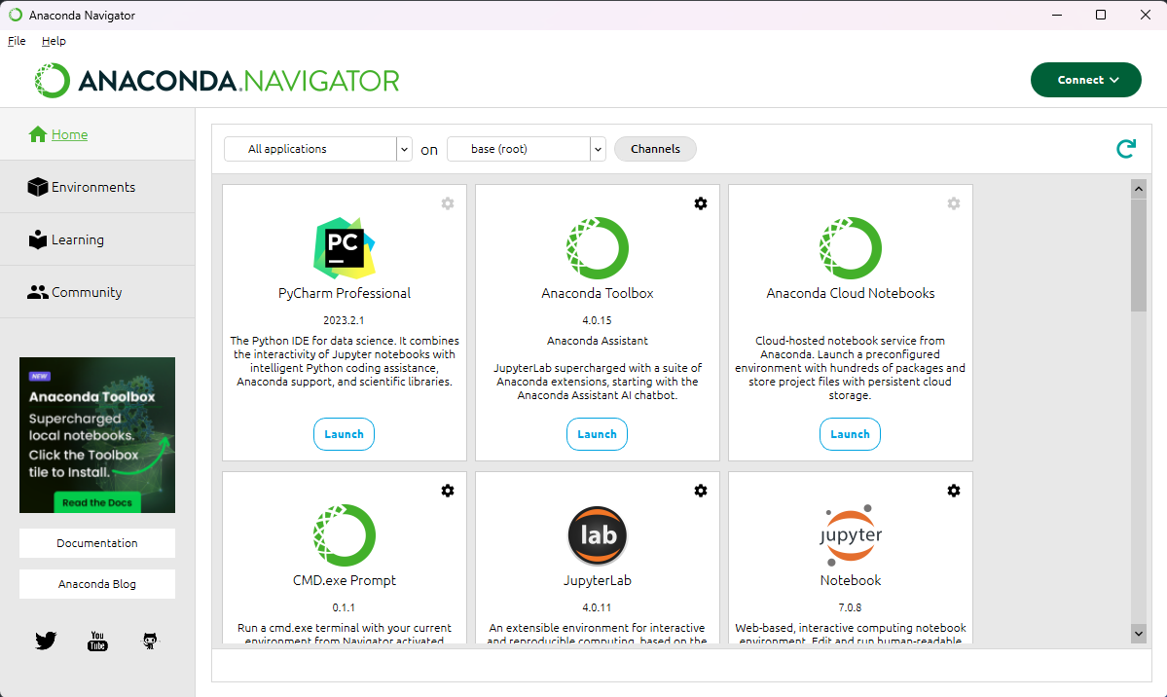1167x697 pixels.
Task: Click the CMD.exe Prompt version 0.1.1
Action: (x=344, y=607)
